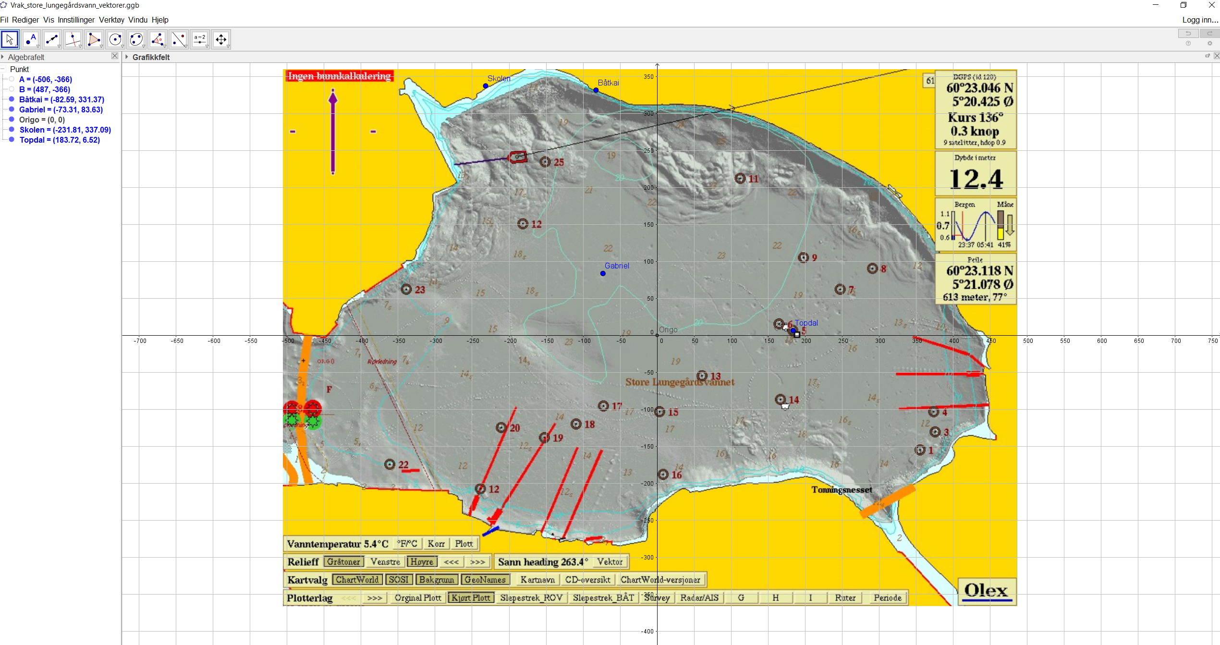The height and width of the screenshot is (645, 1220).
Task: Open the Move tool's dropdown arrow
Action: click(x=17, y=47)
